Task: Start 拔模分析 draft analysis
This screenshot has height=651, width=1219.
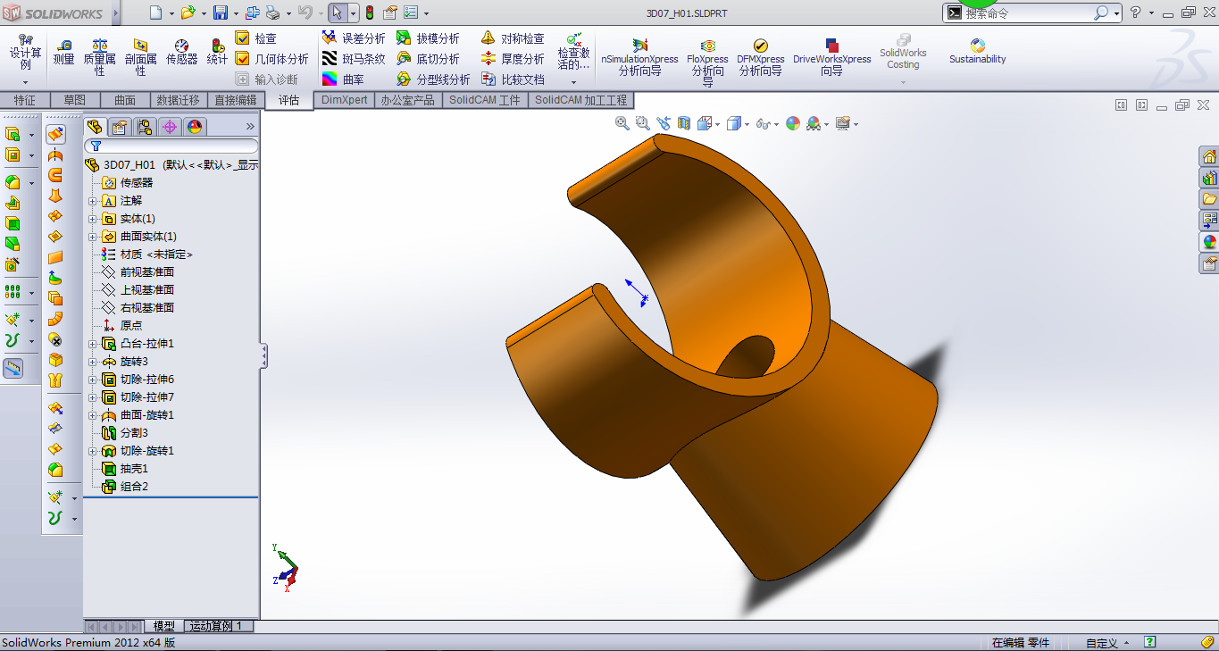Action: [428, 38]
